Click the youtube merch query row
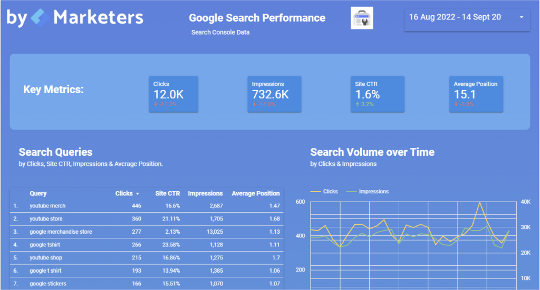Image resolution: width=540 pixels, height=290 pixels. tap(147, 206)
